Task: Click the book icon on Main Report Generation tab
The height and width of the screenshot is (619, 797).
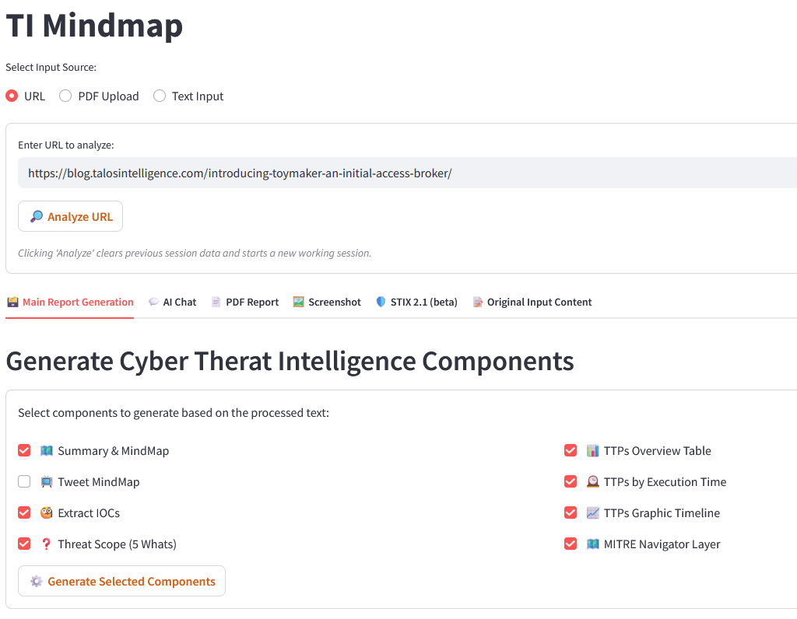Action: (x=13, y=302)
